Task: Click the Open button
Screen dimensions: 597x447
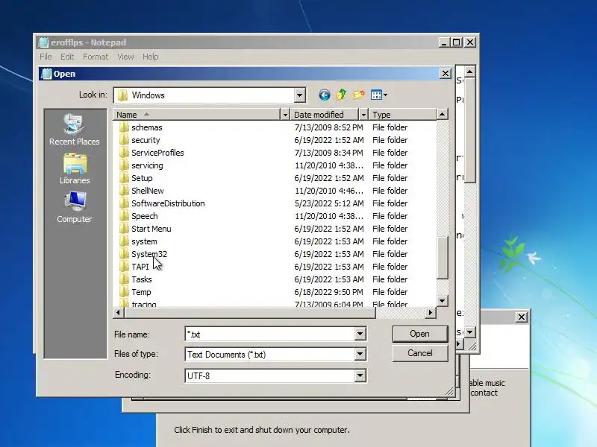Action: click(420, 334)
